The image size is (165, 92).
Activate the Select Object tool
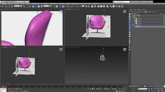click(21, 6)
